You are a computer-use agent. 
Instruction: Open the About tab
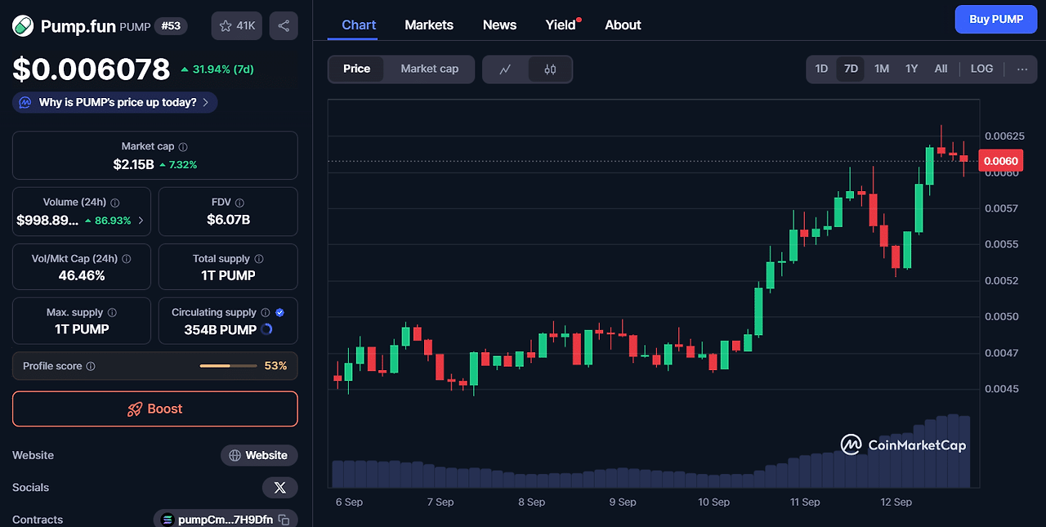tap(623, 25)
